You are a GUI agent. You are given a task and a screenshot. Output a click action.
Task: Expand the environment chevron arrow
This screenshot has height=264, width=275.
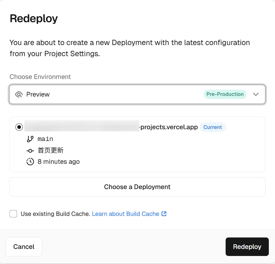(256, 94)
